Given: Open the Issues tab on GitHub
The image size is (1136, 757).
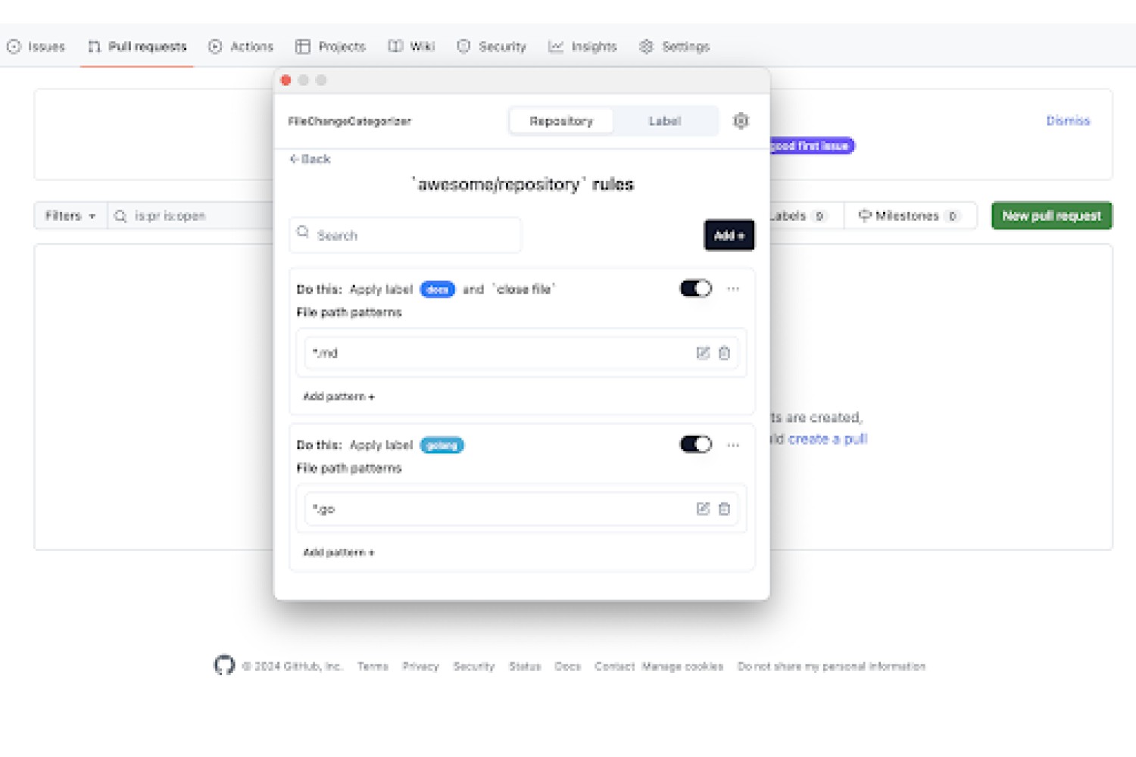Looking at the screenshot, I should coord(36,46).
